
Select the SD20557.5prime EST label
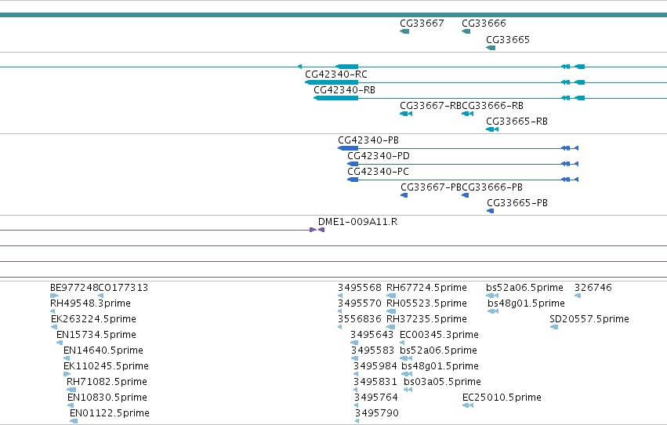589,319
